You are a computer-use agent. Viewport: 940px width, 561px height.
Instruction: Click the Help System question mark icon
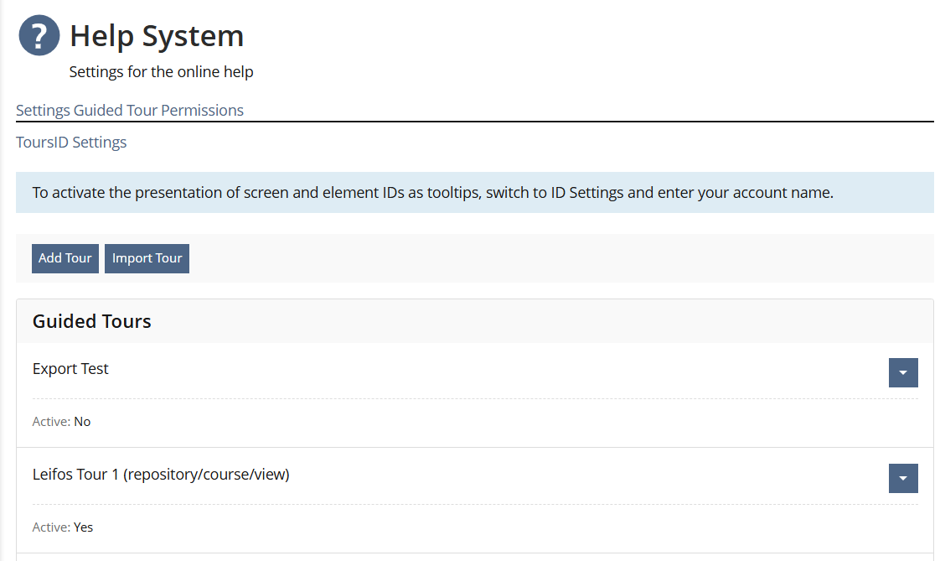tap(39, 36)
